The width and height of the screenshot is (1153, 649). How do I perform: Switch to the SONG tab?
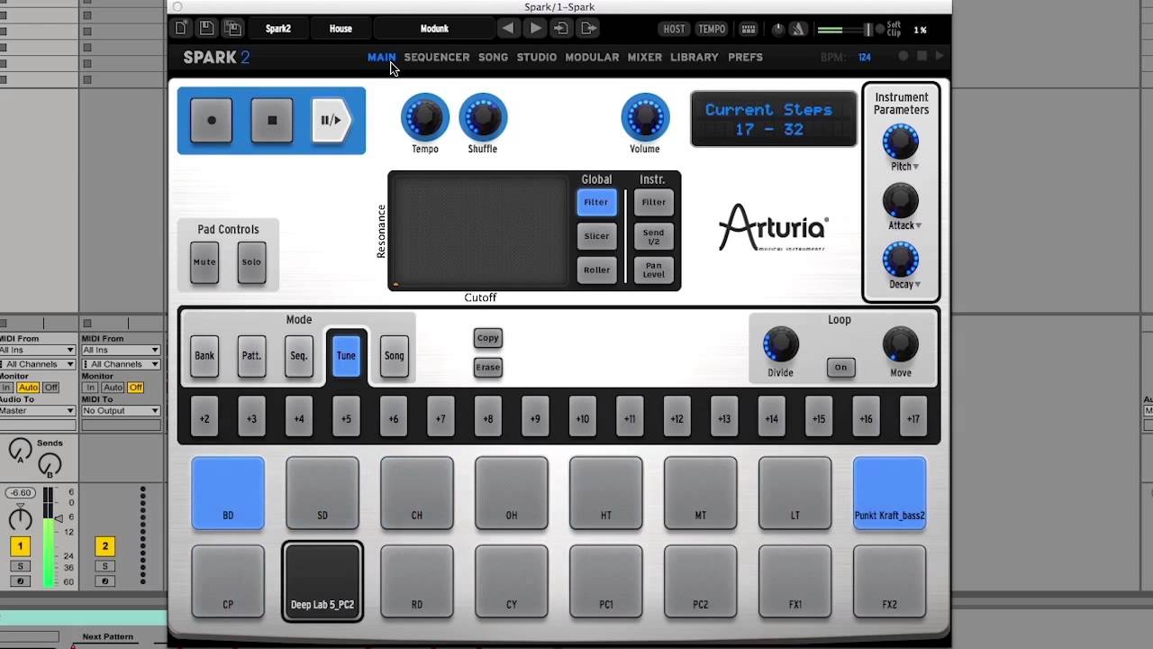493,57
